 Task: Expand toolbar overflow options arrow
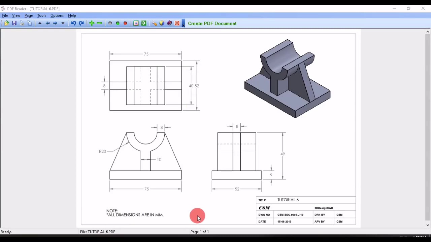183,24
